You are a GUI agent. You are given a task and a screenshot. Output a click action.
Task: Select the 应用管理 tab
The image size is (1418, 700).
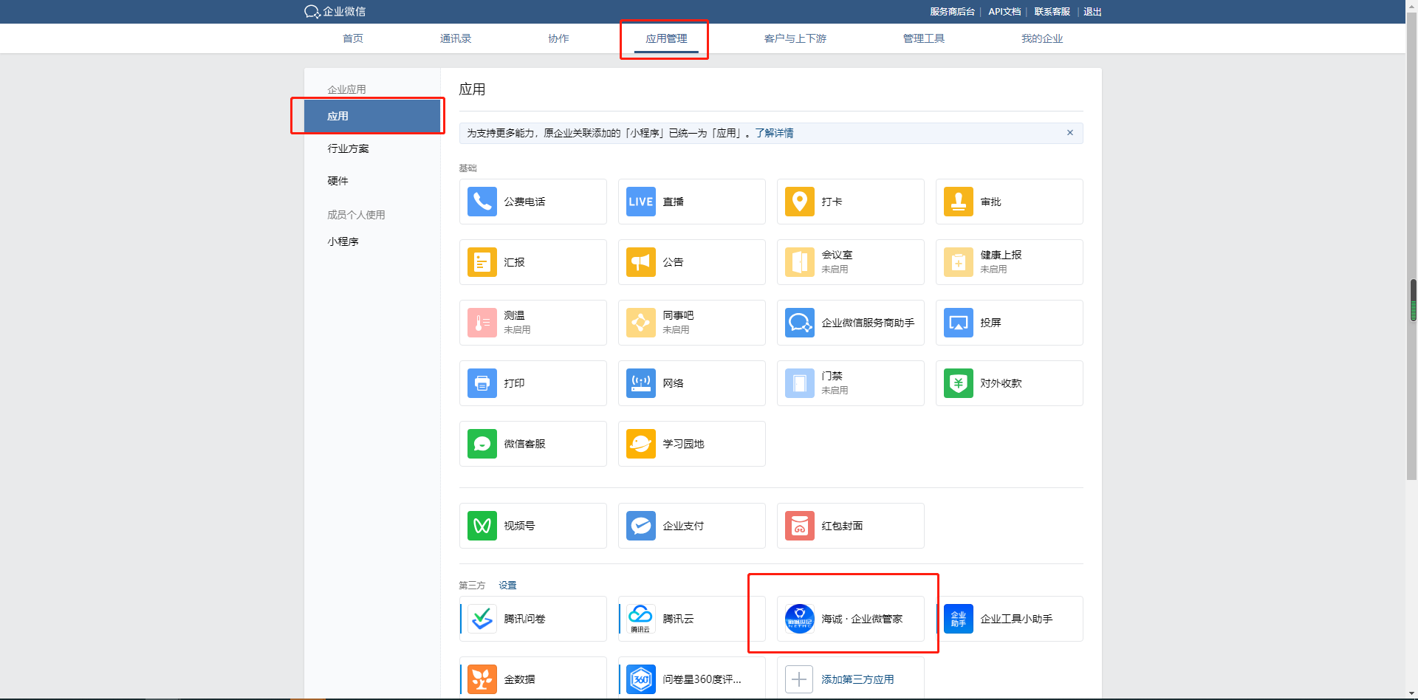click(666, 38)
